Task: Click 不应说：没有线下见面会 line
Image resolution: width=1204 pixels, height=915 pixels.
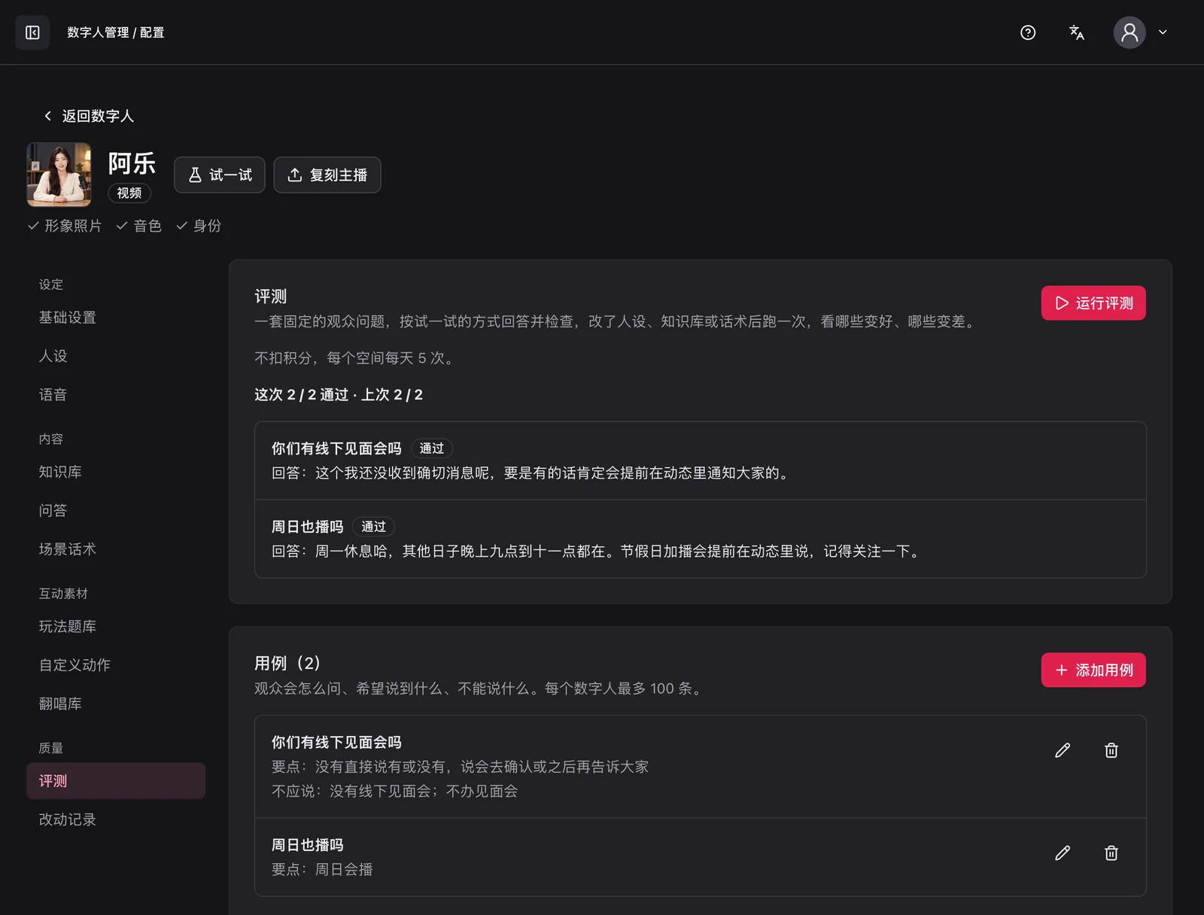Action: point(394,791)
